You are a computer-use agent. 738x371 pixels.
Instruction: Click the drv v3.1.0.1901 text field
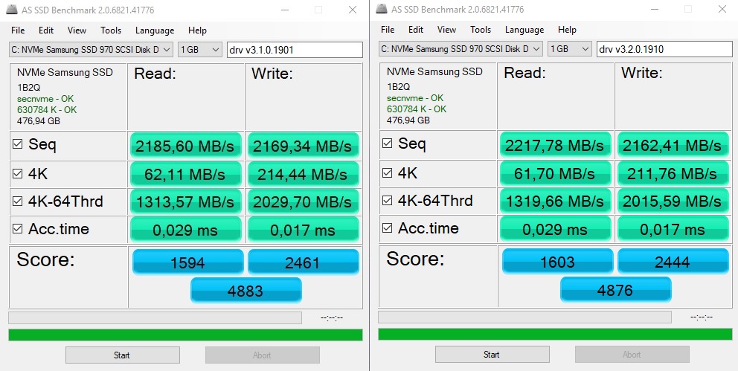295,50
